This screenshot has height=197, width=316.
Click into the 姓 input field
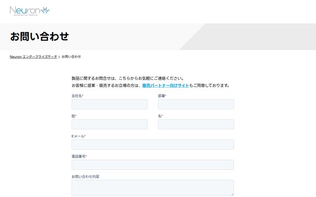click(110, 124)
